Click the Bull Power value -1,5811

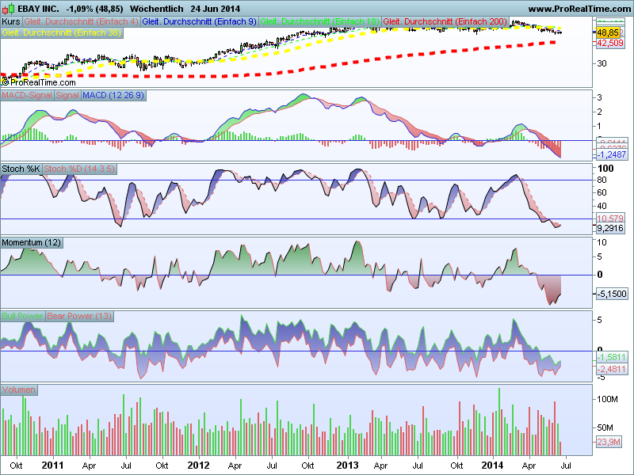point(611,358)
